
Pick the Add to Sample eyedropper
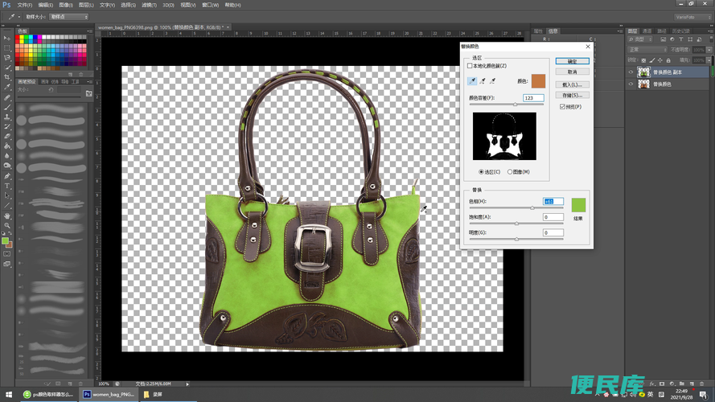point(482,80)
